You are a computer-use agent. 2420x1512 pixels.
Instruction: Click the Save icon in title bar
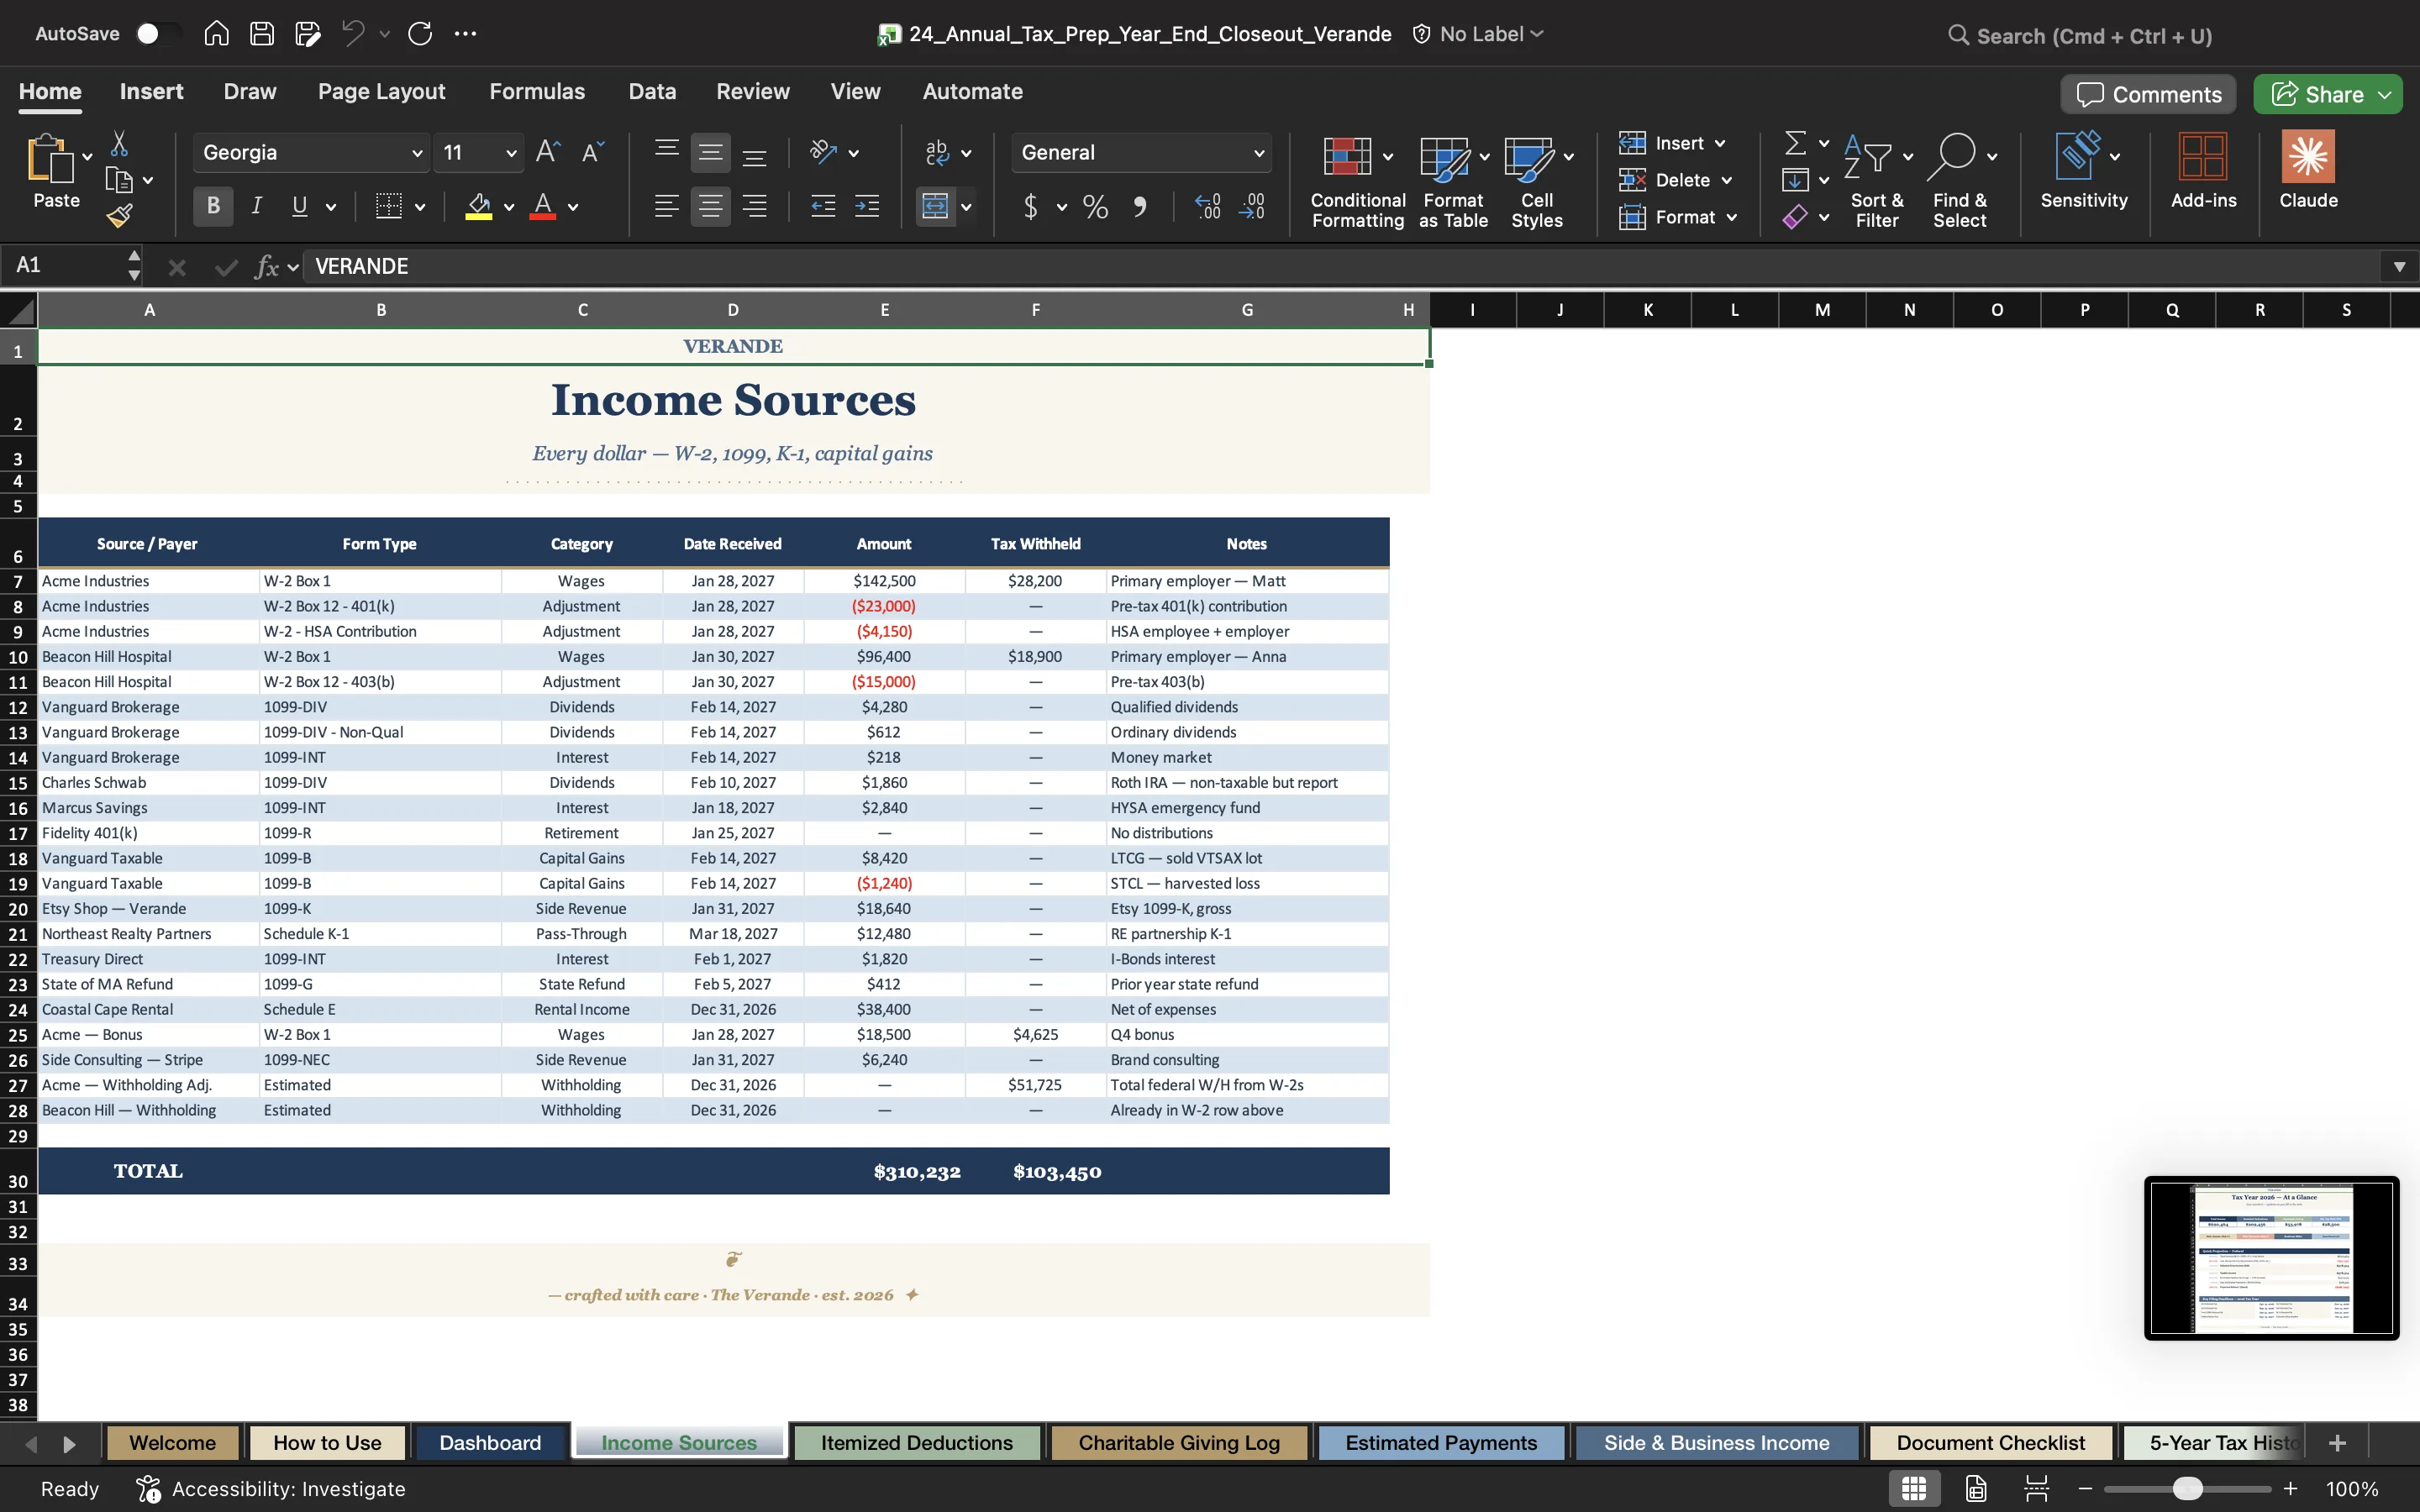[x=262, y=34]
